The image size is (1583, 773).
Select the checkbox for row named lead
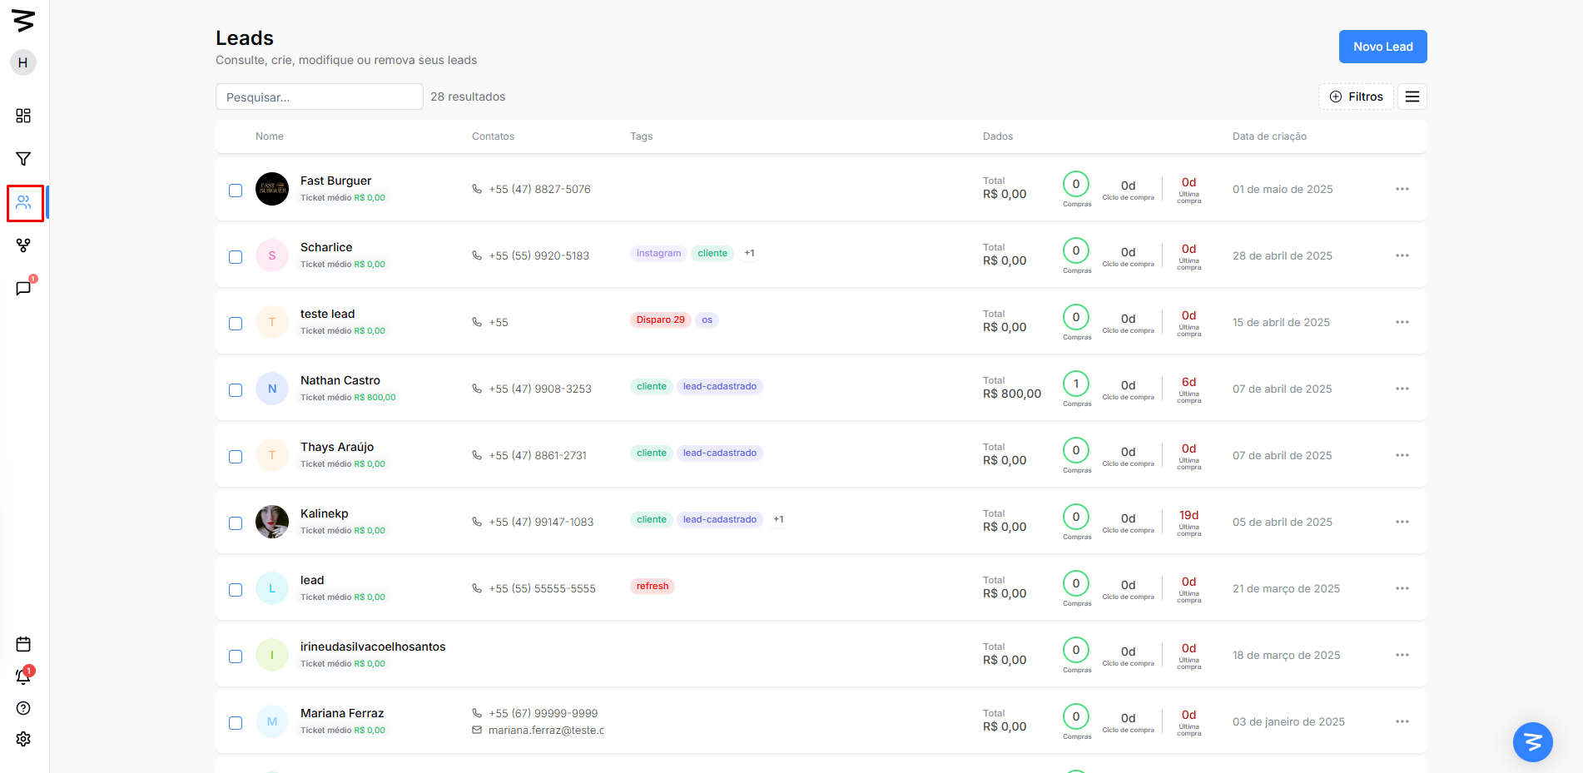pyautogui.click(x=236, y=590)
